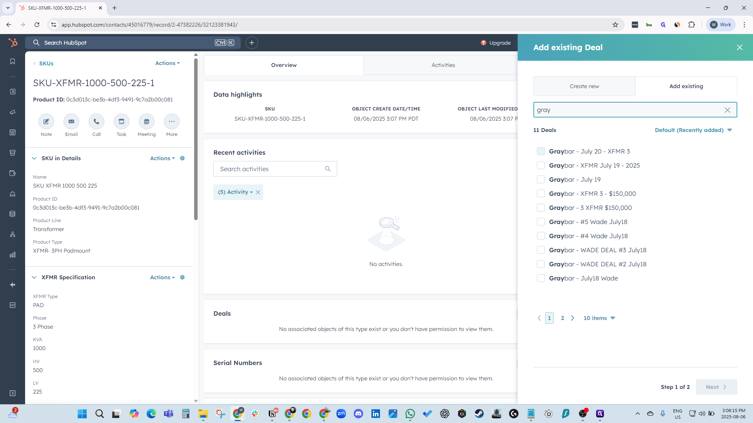The height and width of the screenshot is (423, 753).
Task: Open Default (Recently added) sort dropdown
Action: [693, 130]
